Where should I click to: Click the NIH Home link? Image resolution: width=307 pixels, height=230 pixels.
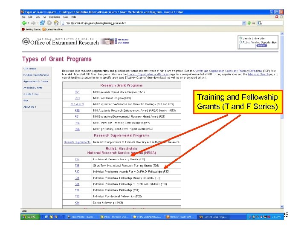(123, 40)
